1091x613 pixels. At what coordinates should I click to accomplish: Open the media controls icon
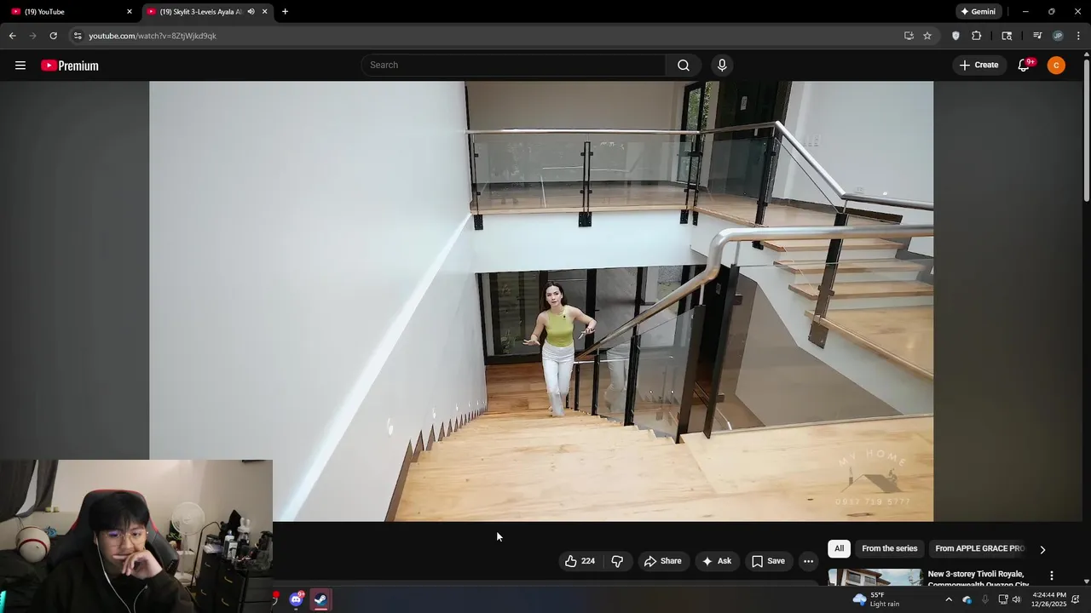(1037, 36)
